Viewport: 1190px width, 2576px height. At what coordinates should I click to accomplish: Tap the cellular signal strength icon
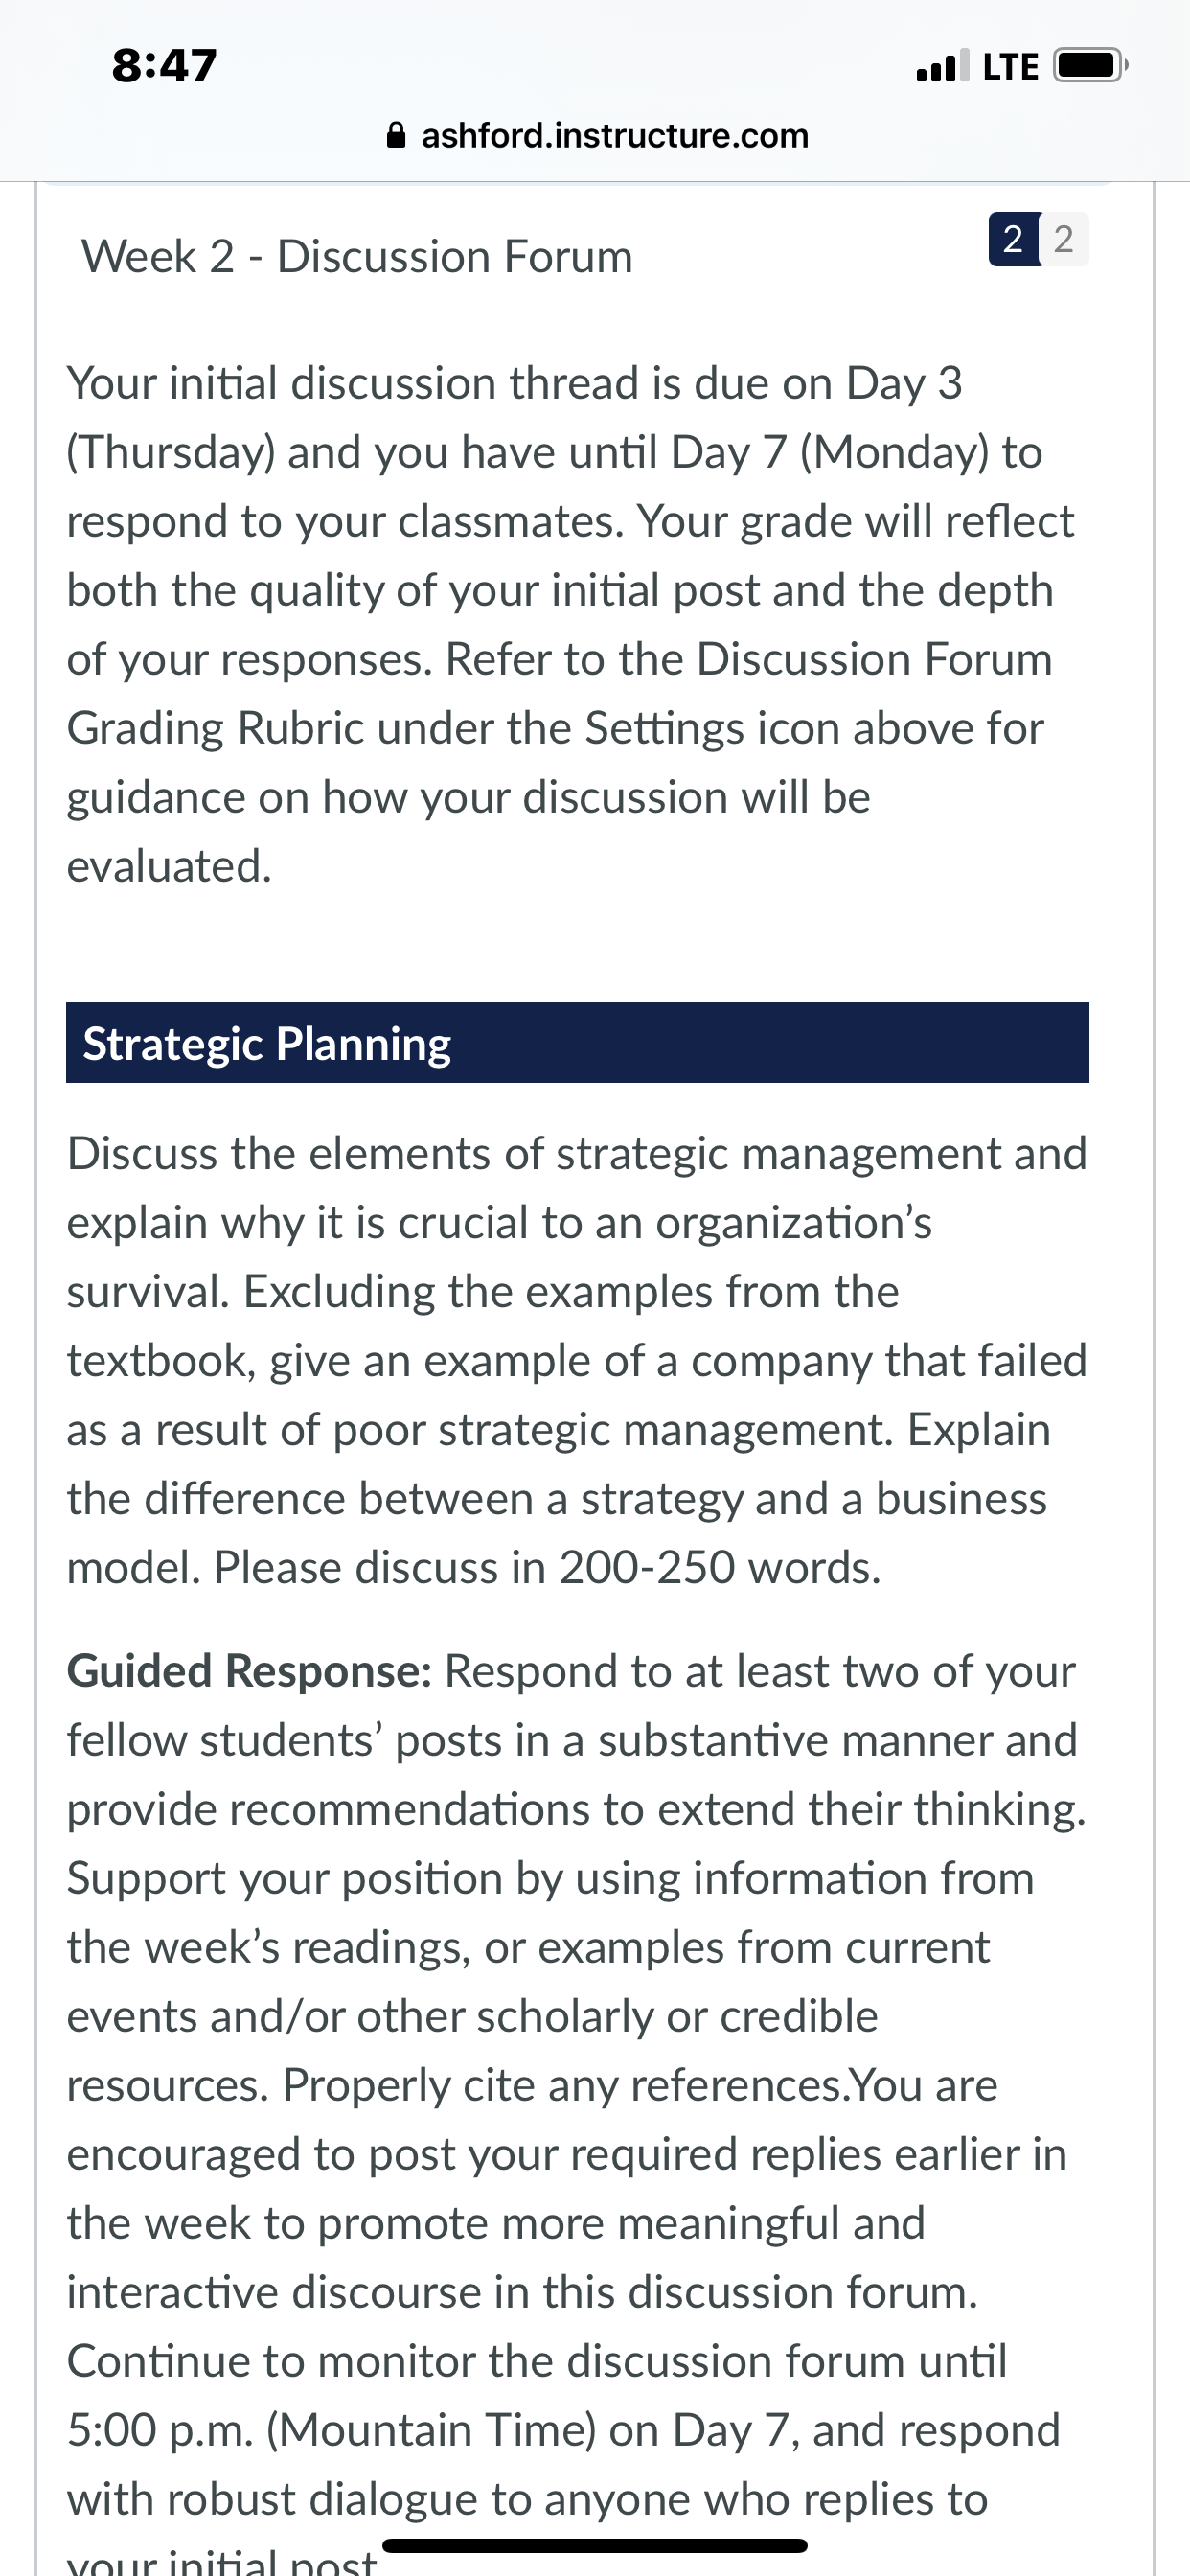coord(942,66)
